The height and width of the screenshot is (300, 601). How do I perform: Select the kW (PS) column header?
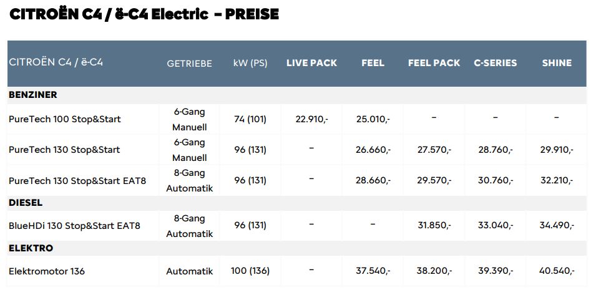[x=250, y=63]
